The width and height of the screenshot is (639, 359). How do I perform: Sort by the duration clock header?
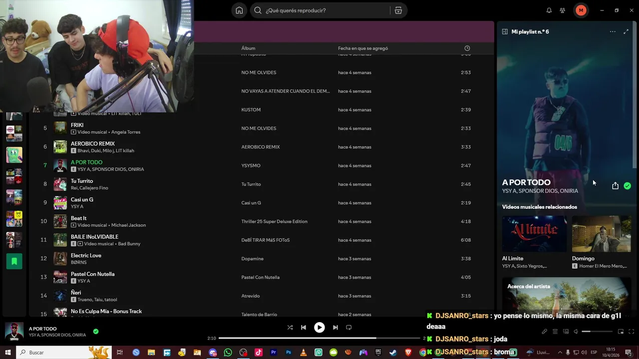[x=467, y=48]
